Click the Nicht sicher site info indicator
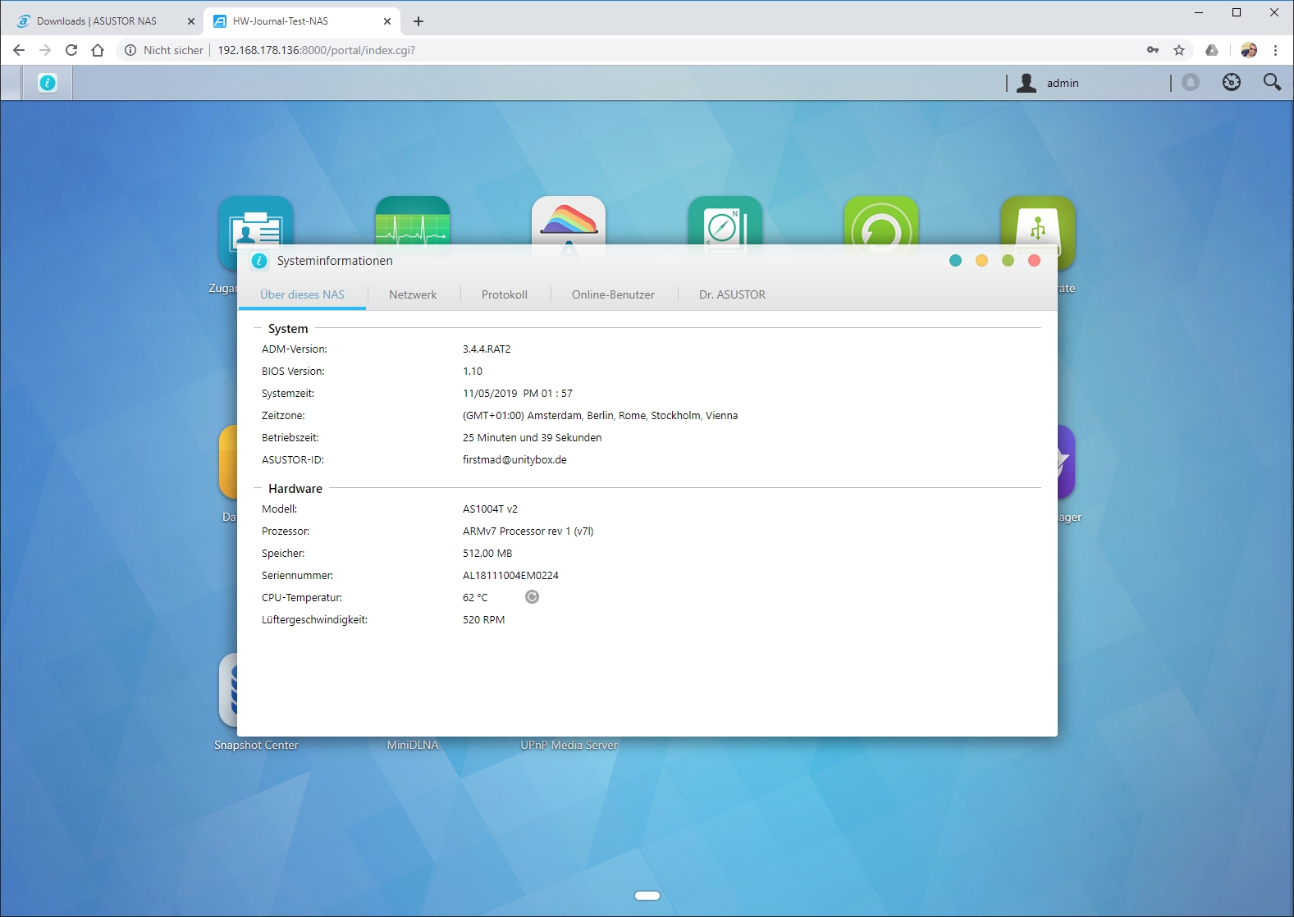This screenshot has height=917, width=1294. [164, 50]
